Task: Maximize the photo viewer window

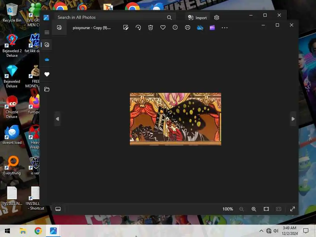Action: 277,25
